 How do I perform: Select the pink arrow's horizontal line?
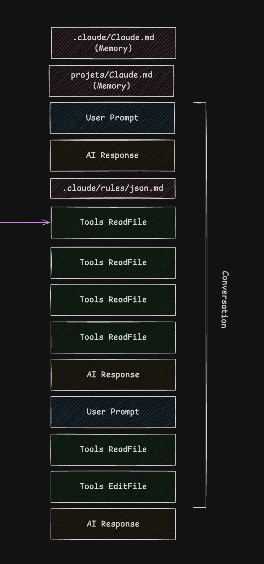pos(21,223)
